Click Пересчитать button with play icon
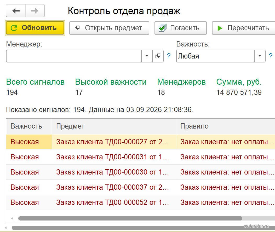Image resolution: width=275 pixels, height=232 pixels. (x=244, y=28)
